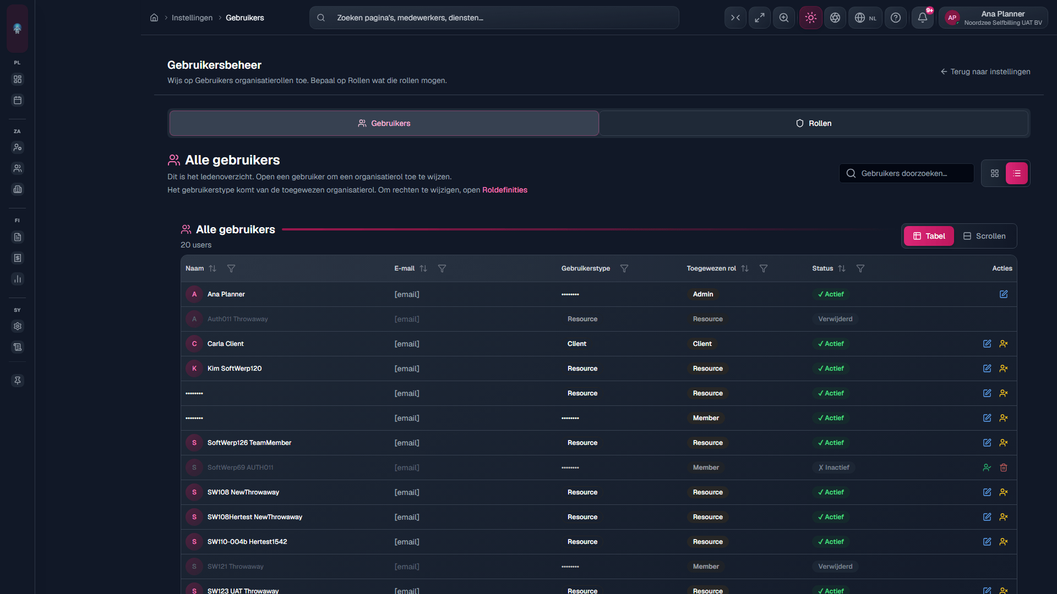Open the calendar icon in sidebar
The height and width of the screenshot is (594, 1057).
[x=18, y=100]
